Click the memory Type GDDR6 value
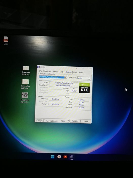The height and width of the screenshot is (178, 133). coord(81,102)
